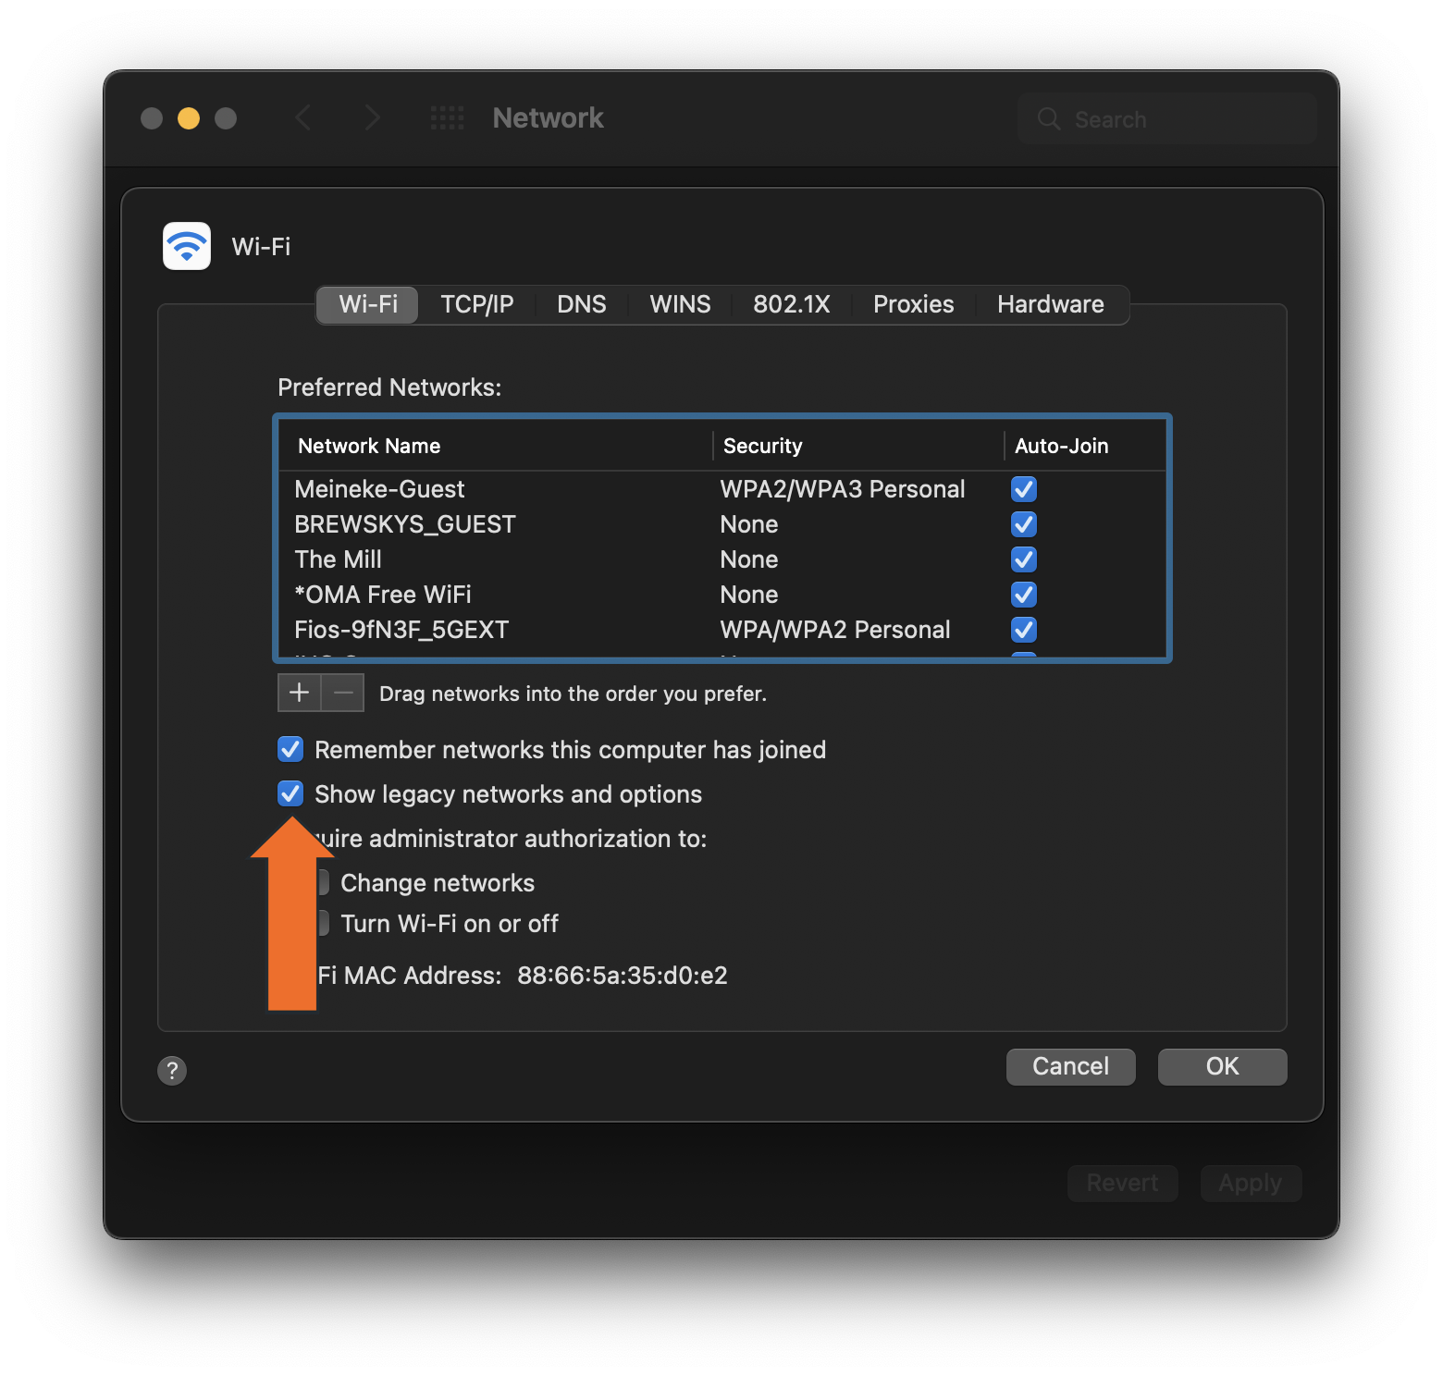Click the Cancel button
Image resolution: width=1443 pixels, height=1376 pixels.
coord(1070,1066)
